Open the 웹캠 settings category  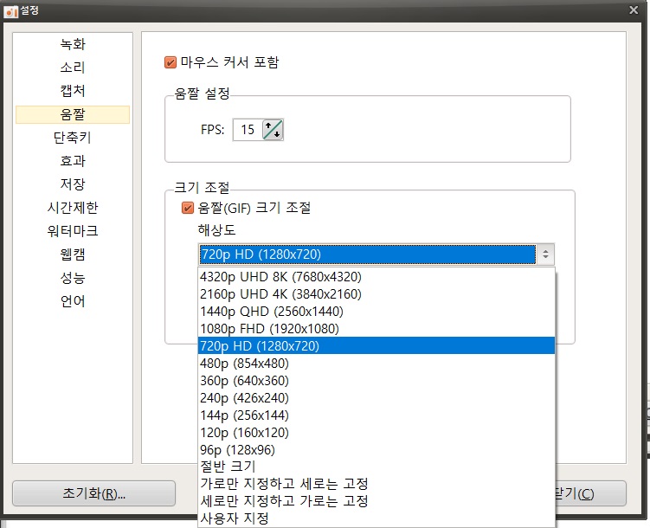pyautogui.click(x=73, y=254)
